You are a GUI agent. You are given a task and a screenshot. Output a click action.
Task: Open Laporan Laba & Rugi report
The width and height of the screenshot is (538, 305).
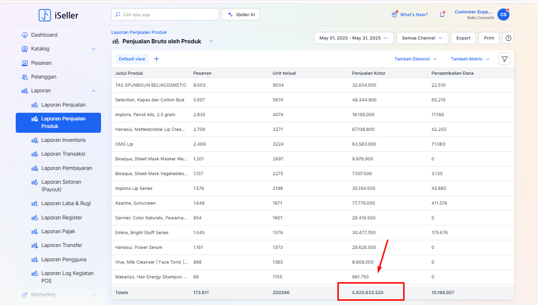66,203
